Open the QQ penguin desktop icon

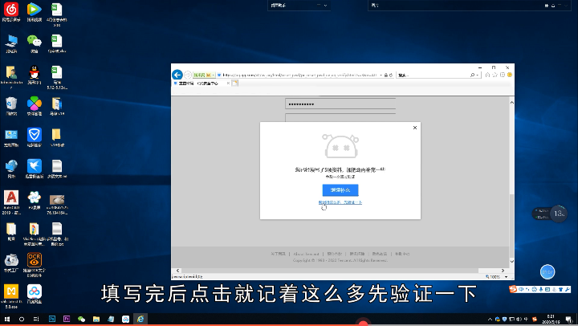pyautogui.click(x=34, y=72)
